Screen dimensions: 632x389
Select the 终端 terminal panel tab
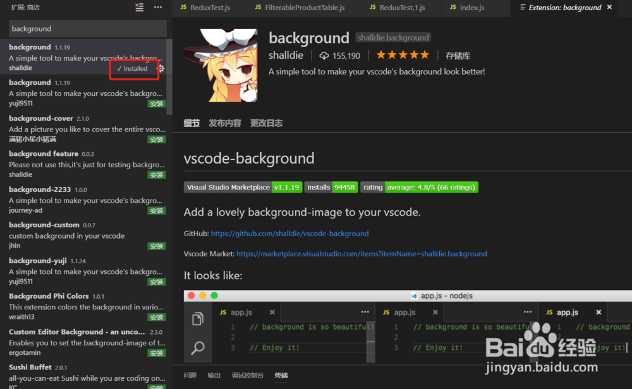[281, 375]
